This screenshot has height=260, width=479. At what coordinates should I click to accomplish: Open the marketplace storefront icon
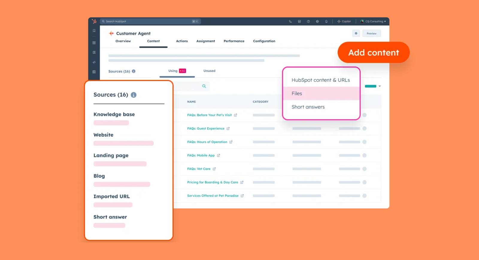click(x=299, y=22)
